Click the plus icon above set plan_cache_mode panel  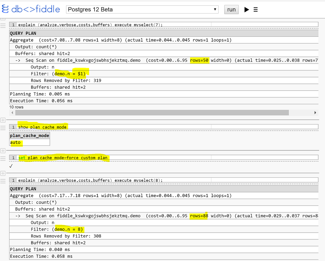[x=3, y=151]
